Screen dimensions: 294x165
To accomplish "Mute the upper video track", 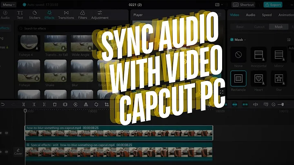I will (x=7, y=133).
